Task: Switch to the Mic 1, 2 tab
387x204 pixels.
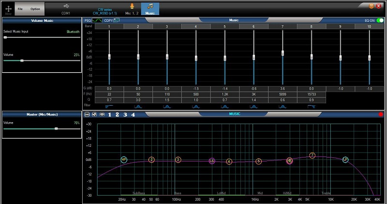Action: [x=132, y=8]
